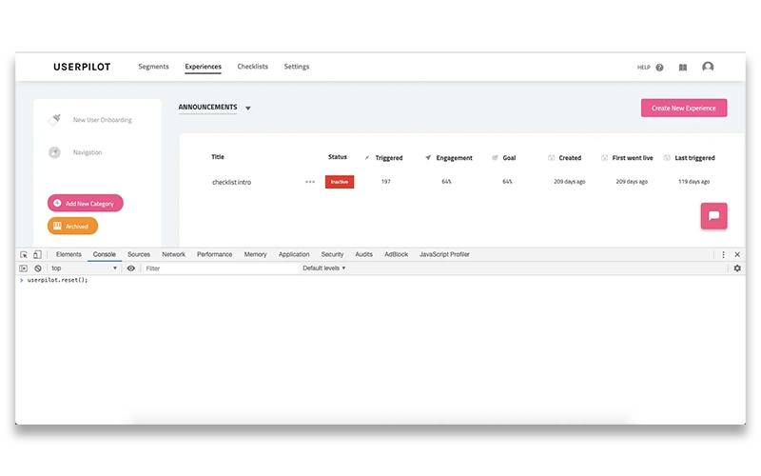Viewport: 761px width, 476px height.
Task: Toggle the live expression eye icon
Action: [131, 268]
